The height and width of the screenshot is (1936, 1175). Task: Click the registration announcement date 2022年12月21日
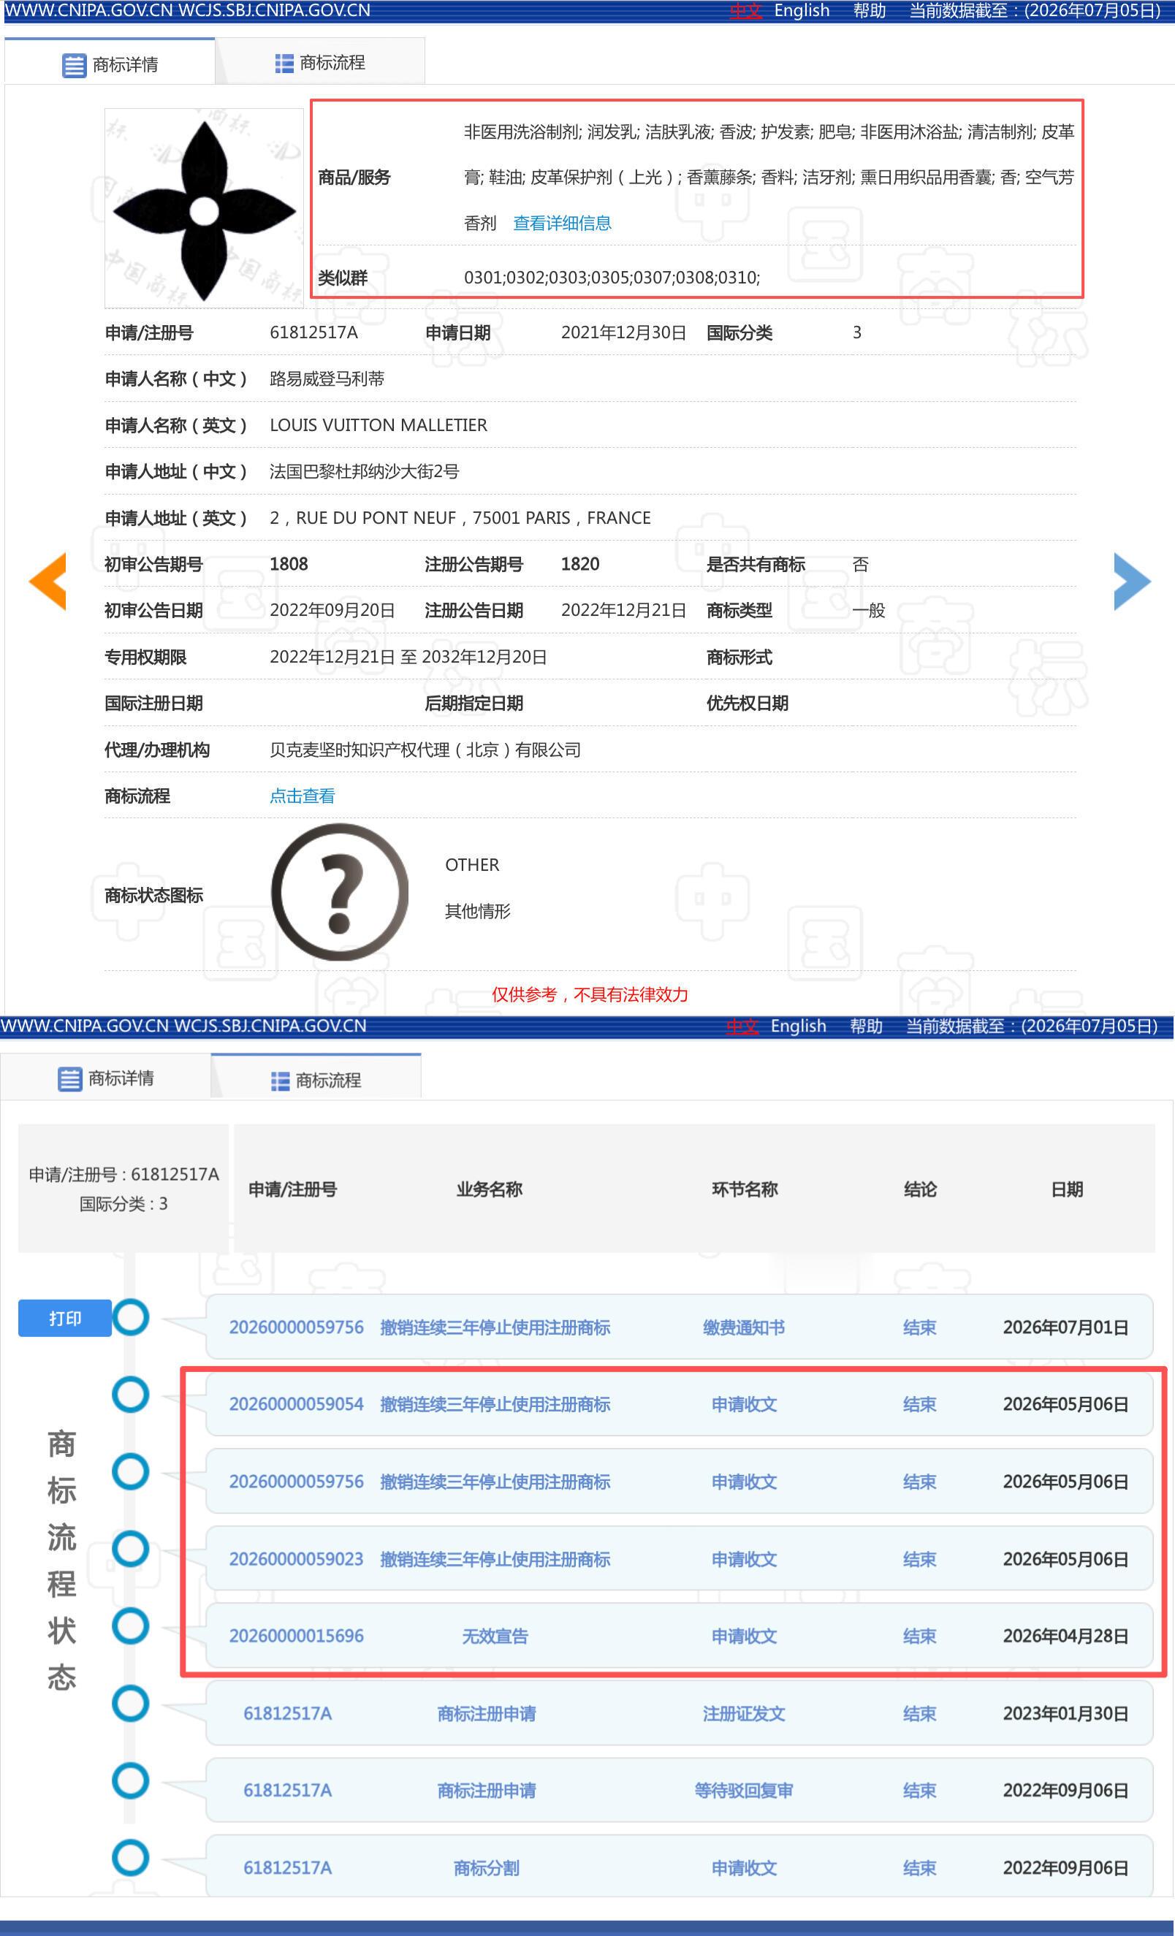click(x=624, y=611)
